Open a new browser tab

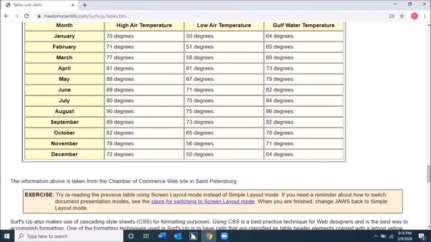[85, 5]
